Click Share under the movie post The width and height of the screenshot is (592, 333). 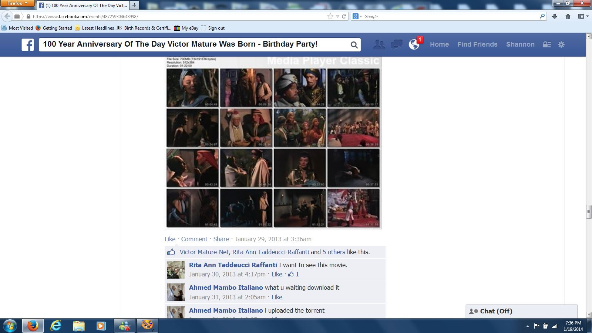pyautogui.click(x=221, y=239)
